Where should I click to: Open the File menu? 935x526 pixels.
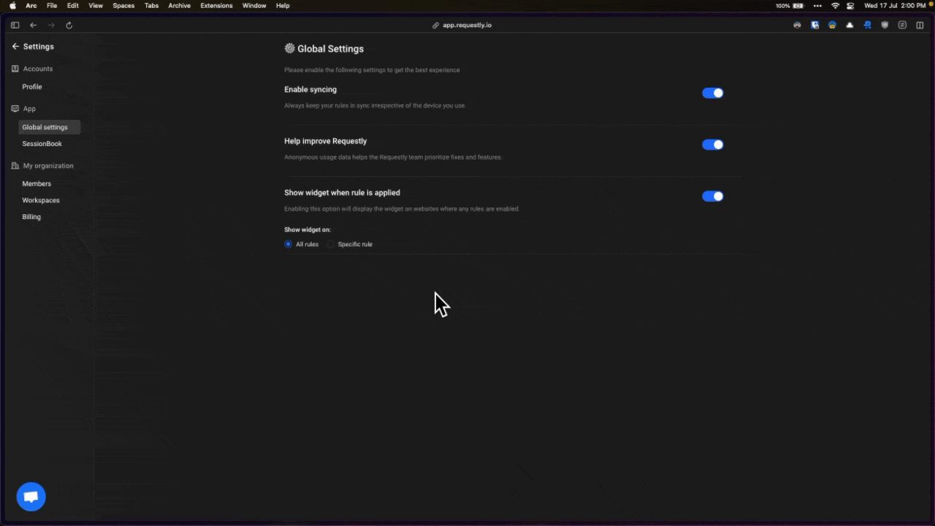(x=52, y=5)
